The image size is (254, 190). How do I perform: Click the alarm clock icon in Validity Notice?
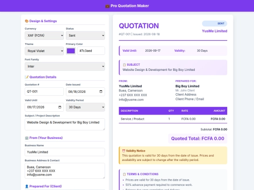(x=124, y=151)
